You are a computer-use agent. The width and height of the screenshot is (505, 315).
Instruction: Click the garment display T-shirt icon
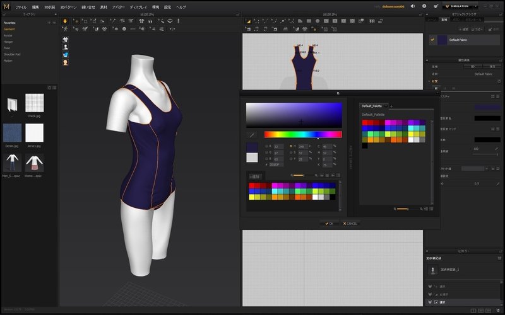65,38
